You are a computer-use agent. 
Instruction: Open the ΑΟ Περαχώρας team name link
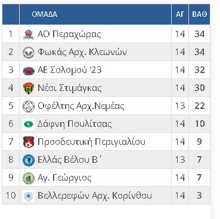(69, 34)
